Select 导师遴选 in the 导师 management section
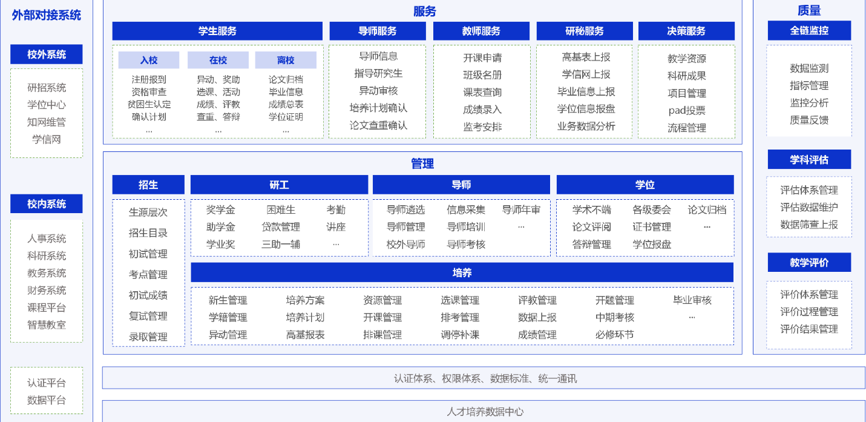The width and height of the screenshot is (866, 422). click(x=405, y=209)
